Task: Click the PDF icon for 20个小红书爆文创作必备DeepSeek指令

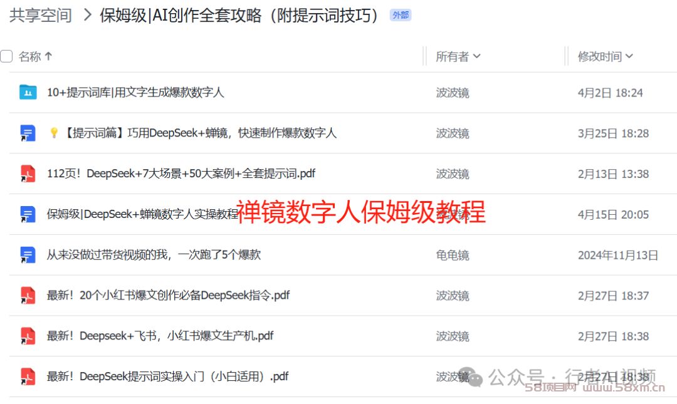Action: coord(28,295)
